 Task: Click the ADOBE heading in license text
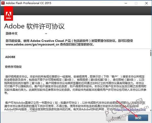point(10,57)
